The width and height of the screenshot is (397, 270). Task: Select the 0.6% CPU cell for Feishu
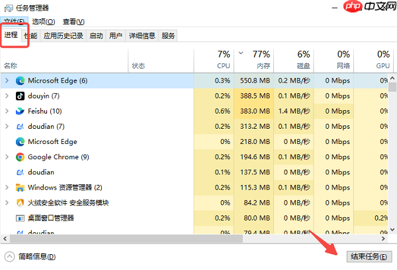[214, 111]
